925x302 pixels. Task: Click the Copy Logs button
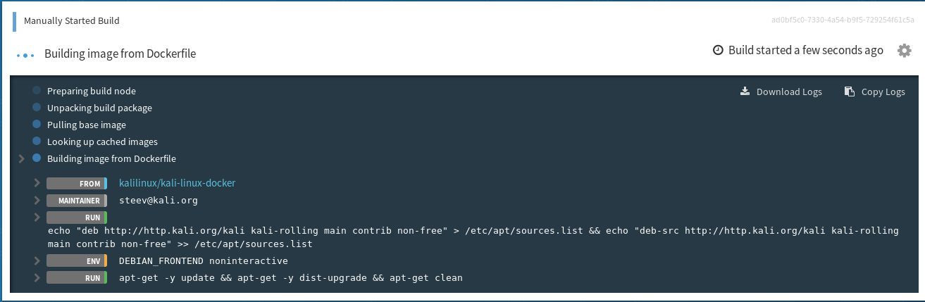click(874, 92)
